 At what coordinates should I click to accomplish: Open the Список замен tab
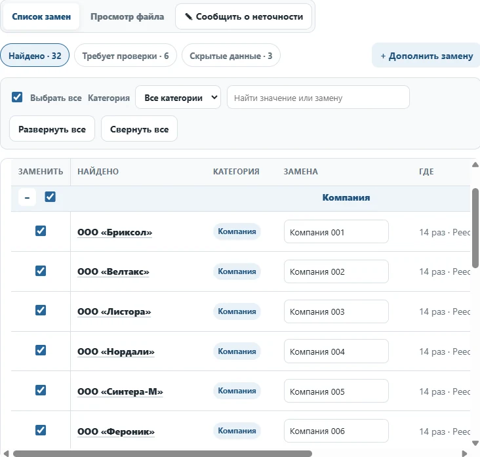click(x=41, y=16)
